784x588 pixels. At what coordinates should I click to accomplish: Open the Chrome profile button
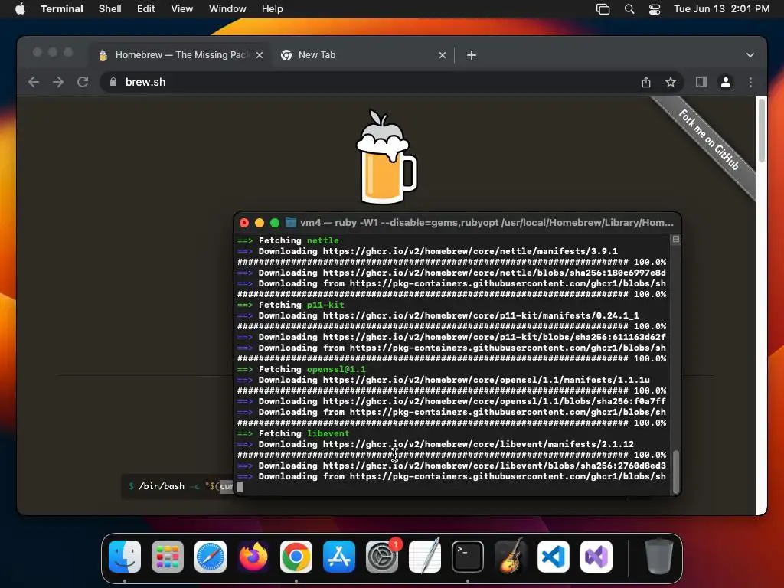(726, 82)
